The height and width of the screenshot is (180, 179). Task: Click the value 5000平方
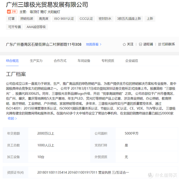(131, 134)
